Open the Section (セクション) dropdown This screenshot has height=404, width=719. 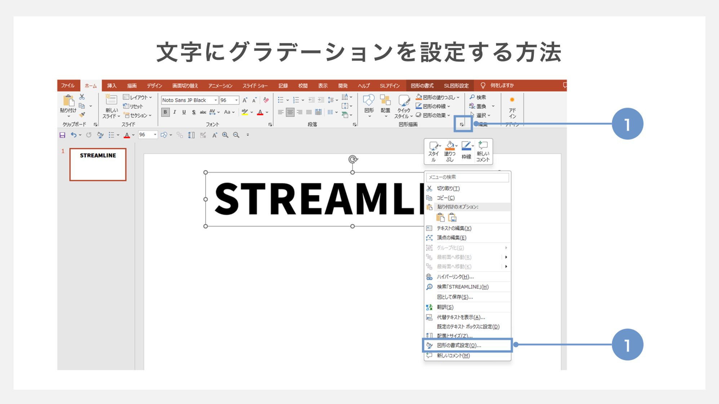coord(137,115)
